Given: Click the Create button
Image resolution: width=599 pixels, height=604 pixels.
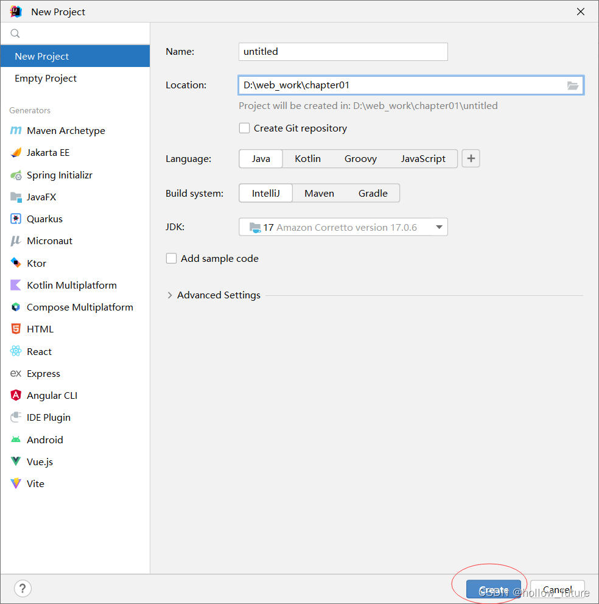Looking at the screenshot, I should pos(494,589).
